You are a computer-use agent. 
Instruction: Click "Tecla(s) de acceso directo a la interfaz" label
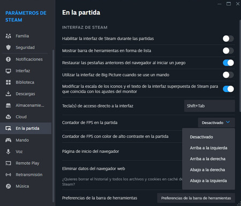coord(97,106)
